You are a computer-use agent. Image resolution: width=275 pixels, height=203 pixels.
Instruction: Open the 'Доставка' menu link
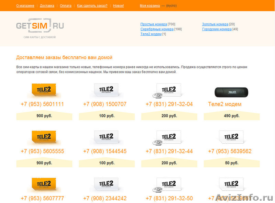[x=47, y=5]
